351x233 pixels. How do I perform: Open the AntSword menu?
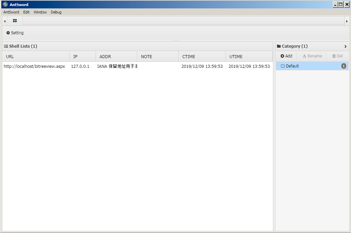(x=11, y=12)
